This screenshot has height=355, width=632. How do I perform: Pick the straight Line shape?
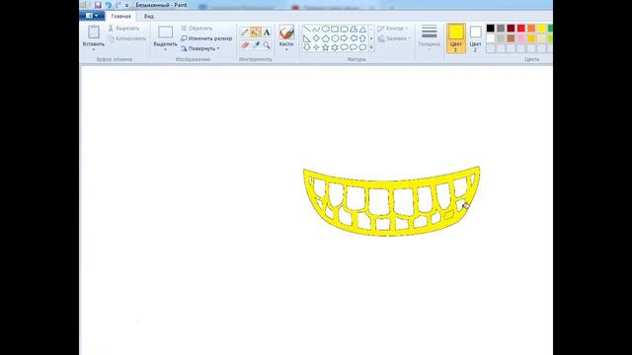[307, 29]
